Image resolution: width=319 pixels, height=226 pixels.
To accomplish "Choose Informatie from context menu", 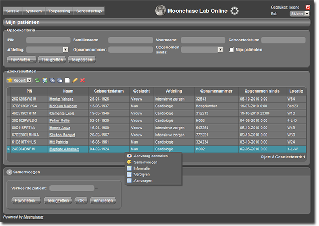I will pos(142,168).
